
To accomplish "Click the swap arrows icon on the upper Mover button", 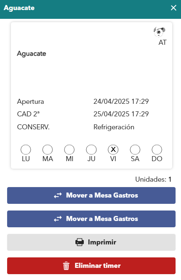I will [x=58, y=195].
